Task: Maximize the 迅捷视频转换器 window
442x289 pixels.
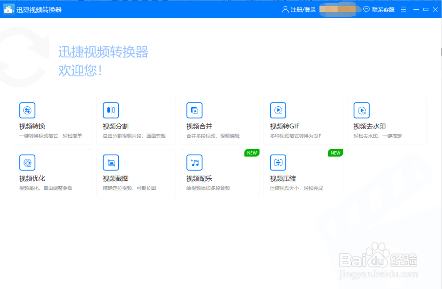Action: (x=426, y=10)
